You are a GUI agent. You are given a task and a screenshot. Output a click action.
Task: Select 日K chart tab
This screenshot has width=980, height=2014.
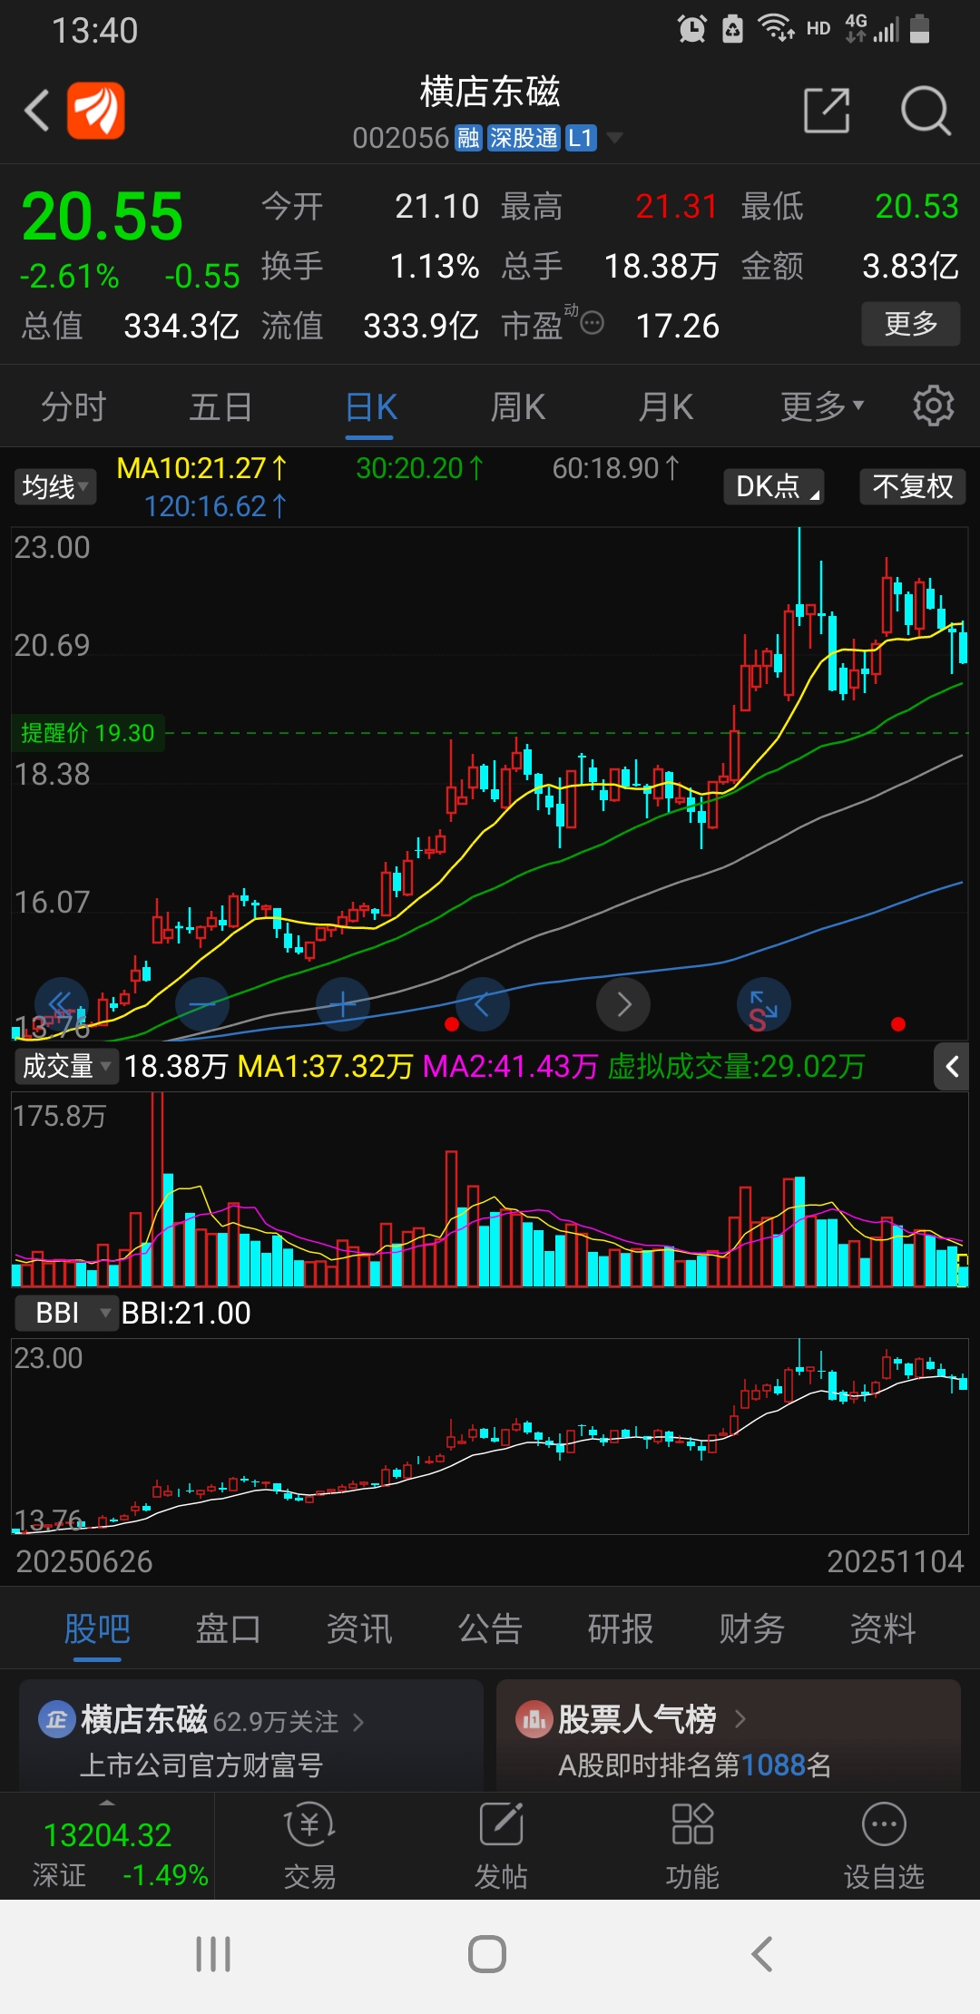pos(370,406)
